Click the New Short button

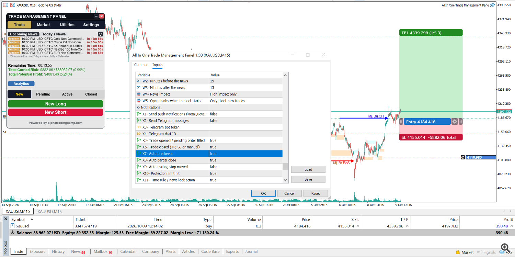tap(56, 112)
